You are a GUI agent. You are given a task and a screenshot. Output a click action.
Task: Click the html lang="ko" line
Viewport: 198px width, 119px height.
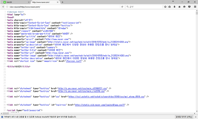click(x=16, y=15)
